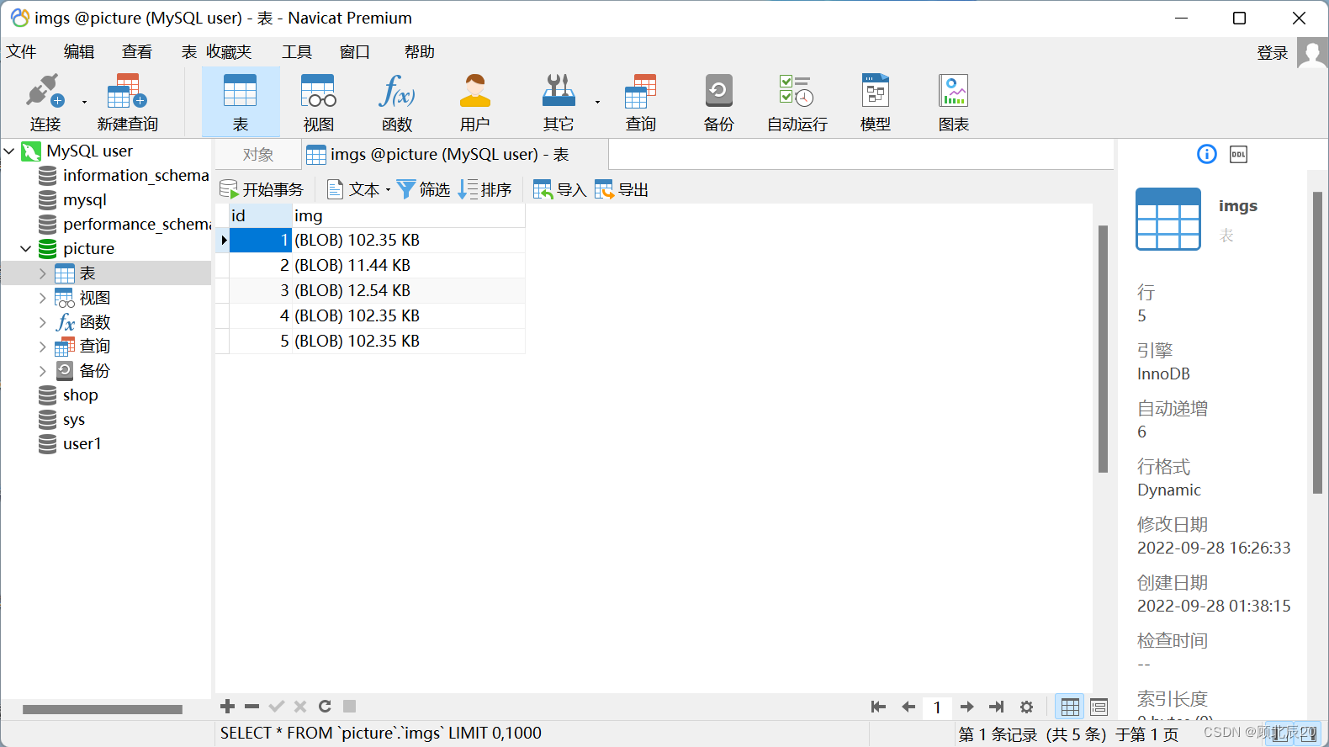Open the Model toolbar icon
This screenshot has width=1329, height=747.
pyautogui.click(x=875, y=103)
